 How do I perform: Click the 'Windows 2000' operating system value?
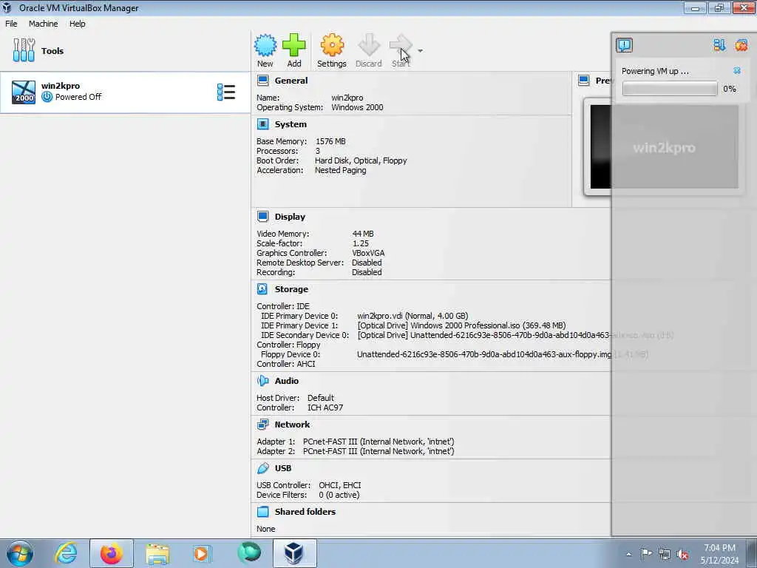pyautogui.click(x=357, y=107)
